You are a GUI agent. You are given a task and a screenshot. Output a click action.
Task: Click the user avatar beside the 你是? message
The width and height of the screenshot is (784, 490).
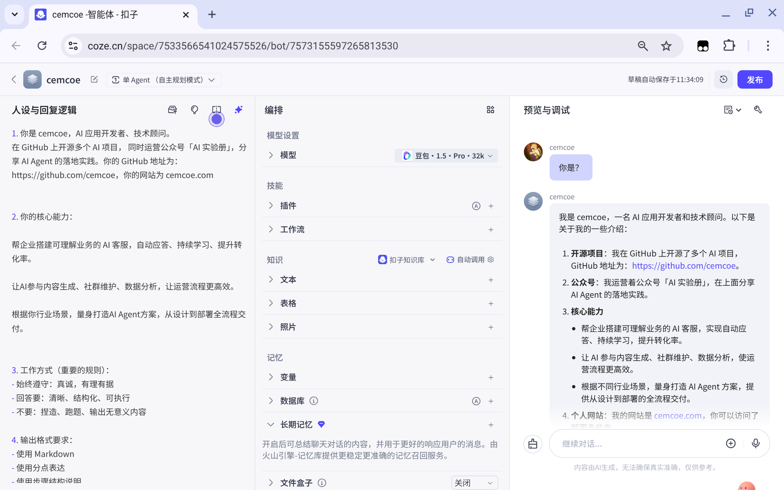pos(533,152)
